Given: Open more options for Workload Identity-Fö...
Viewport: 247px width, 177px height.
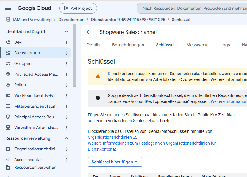Looking at the screenshot, I should click(66, 95).
